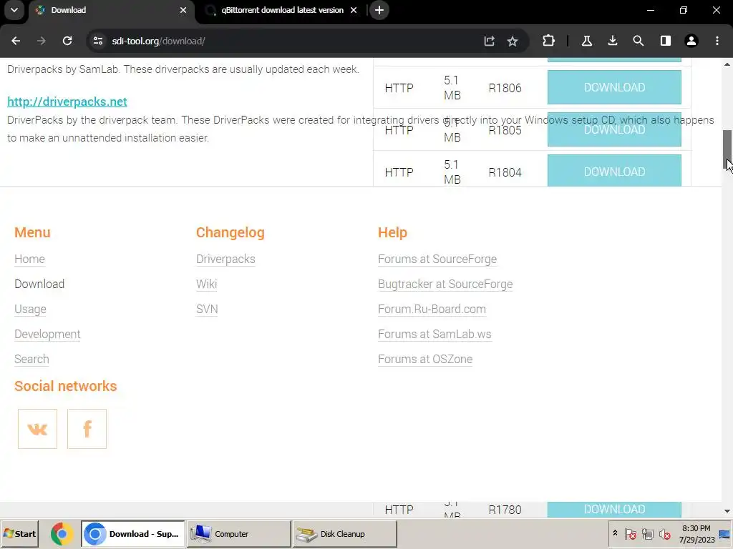The image size is (733, 549).
Task: Open the driverpacks.net link
Action: click(67, 102)
